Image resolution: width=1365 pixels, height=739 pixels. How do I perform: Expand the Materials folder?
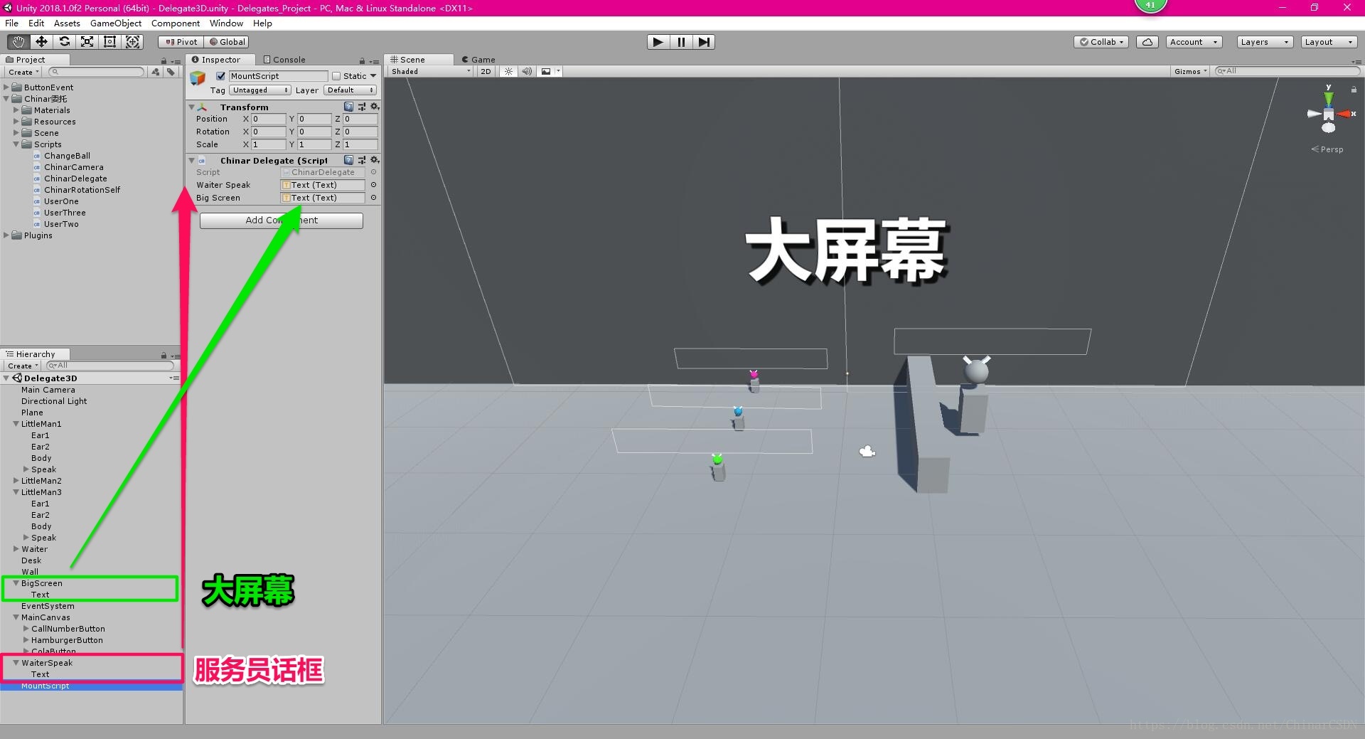pyautogui.click(x=16, y=110)
